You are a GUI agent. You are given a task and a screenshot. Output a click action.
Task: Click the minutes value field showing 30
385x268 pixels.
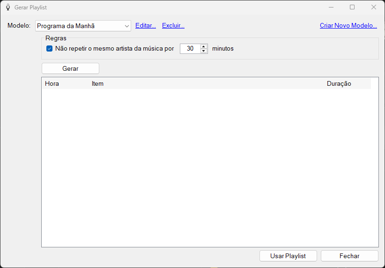click(x=190, y=49)
